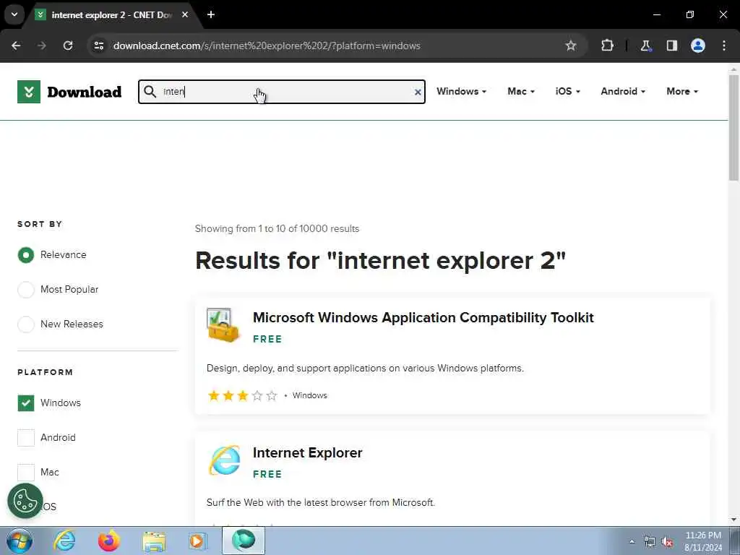
Task: Open the media player taskbar icon
Action: (x=197, y=541)
